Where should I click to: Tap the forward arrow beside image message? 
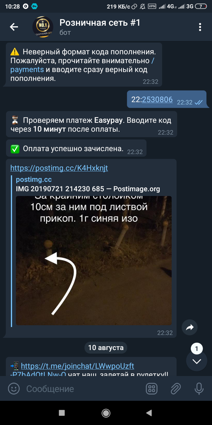(x=190, y=327)
